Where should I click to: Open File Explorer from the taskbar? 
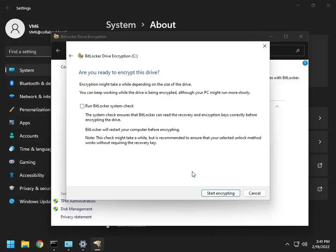25,244
